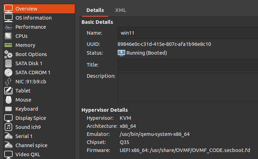Open the Memory RAM icon entry
The height and width of the screenshot is (159, 258).
click(9, 45)
